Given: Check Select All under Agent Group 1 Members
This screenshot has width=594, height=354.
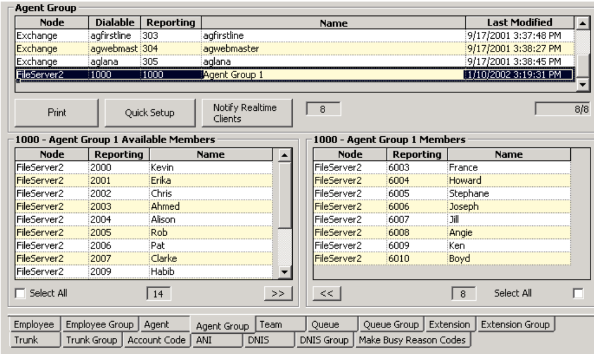Looking at the screenshot, I should tap(578, 293).
